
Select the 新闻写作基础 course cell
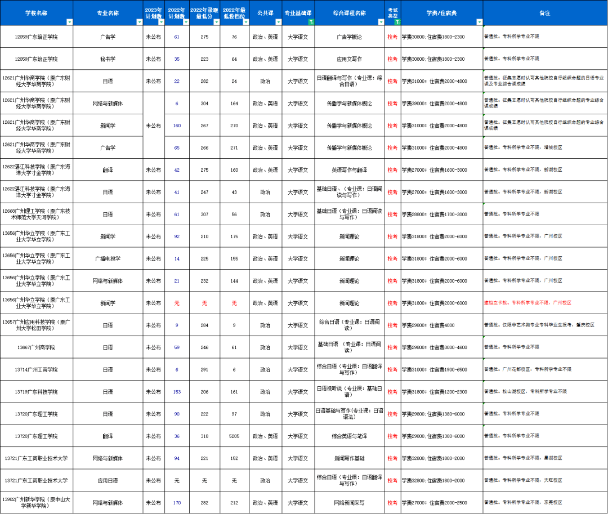(x=350, y=458)
